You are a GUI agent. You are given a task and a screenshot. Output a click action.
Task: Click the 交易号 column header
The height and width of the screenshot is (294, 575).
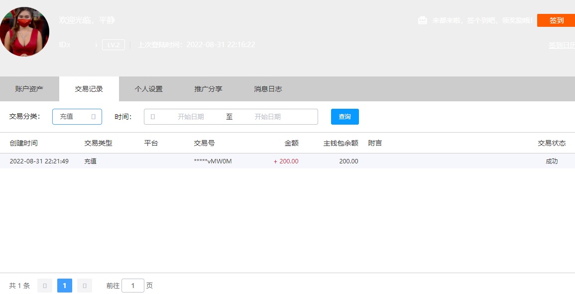tap(204, 143)
